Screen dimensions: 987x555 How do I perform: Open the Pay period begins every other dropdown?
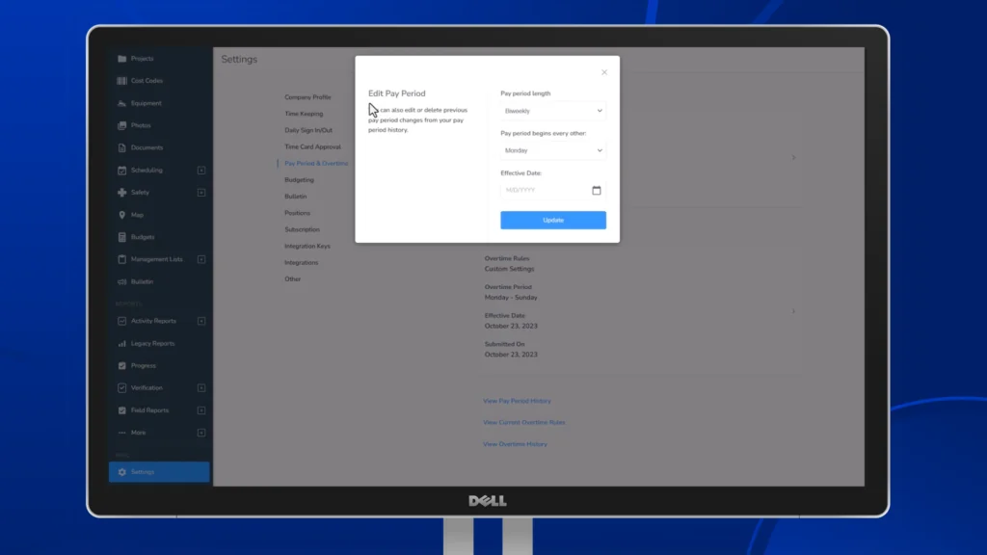coord(553,150)
